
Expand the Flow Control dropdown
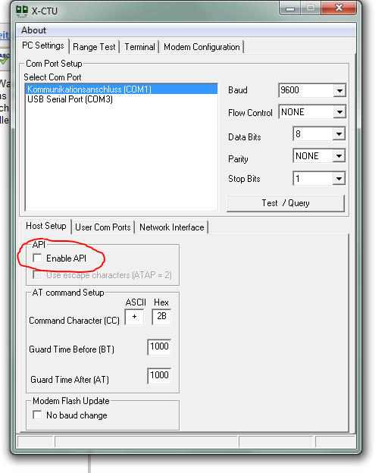(x=339, y=112)
